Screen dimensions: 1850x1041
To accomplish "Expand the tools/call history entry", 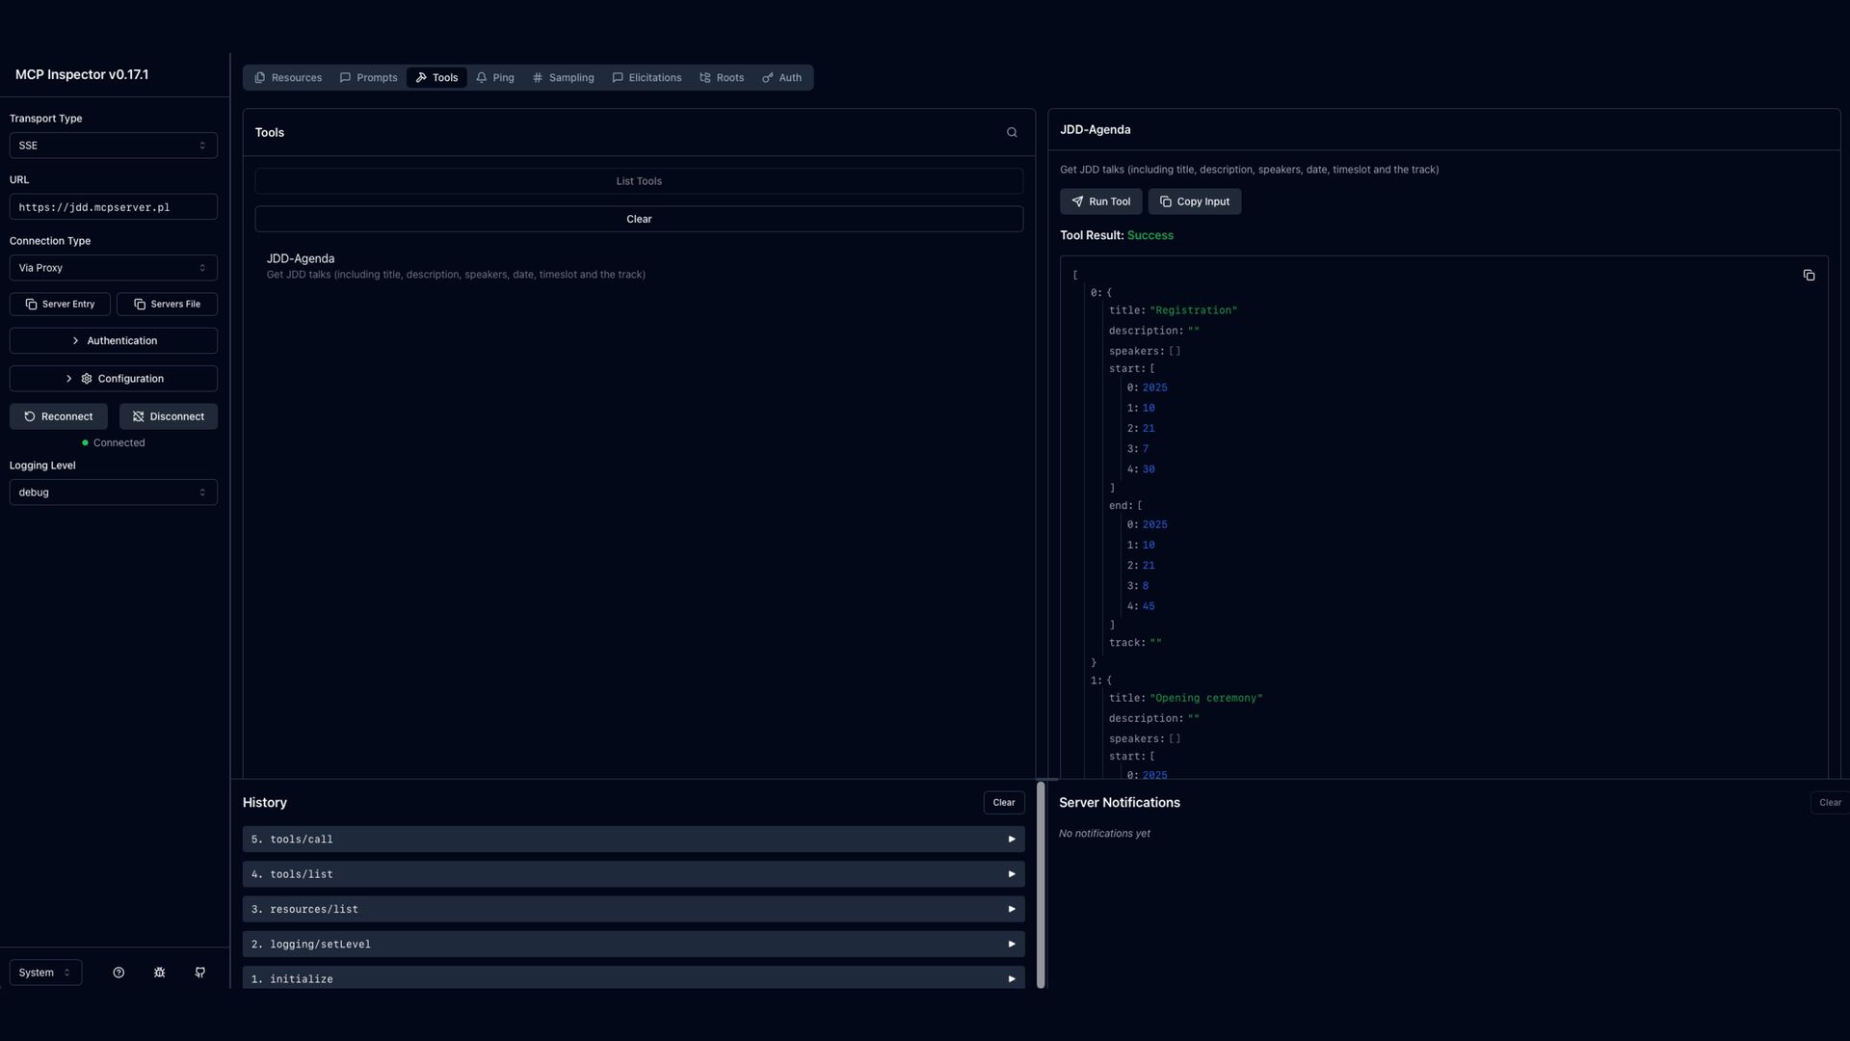I will pos(632,840).
